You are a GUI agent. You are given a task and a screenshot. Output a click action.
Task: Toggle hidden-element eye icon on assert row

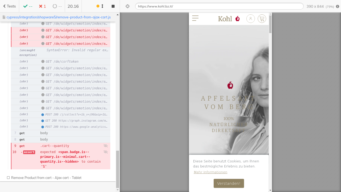(x=105, y=152)
